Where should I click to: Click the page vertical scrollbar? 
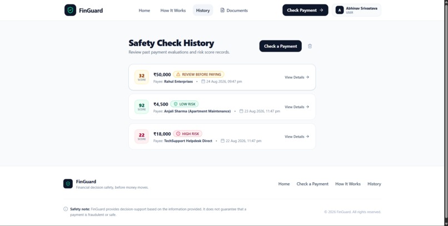pos(446,113)
